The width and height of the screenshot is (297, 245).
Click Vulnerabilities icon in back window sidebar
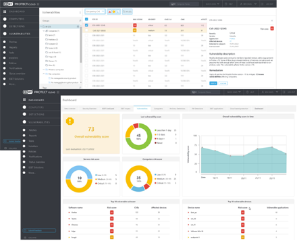pyautogui.click(x=5, y=34)
